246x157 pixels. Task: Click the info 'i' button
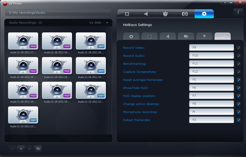tap(238, 11)
